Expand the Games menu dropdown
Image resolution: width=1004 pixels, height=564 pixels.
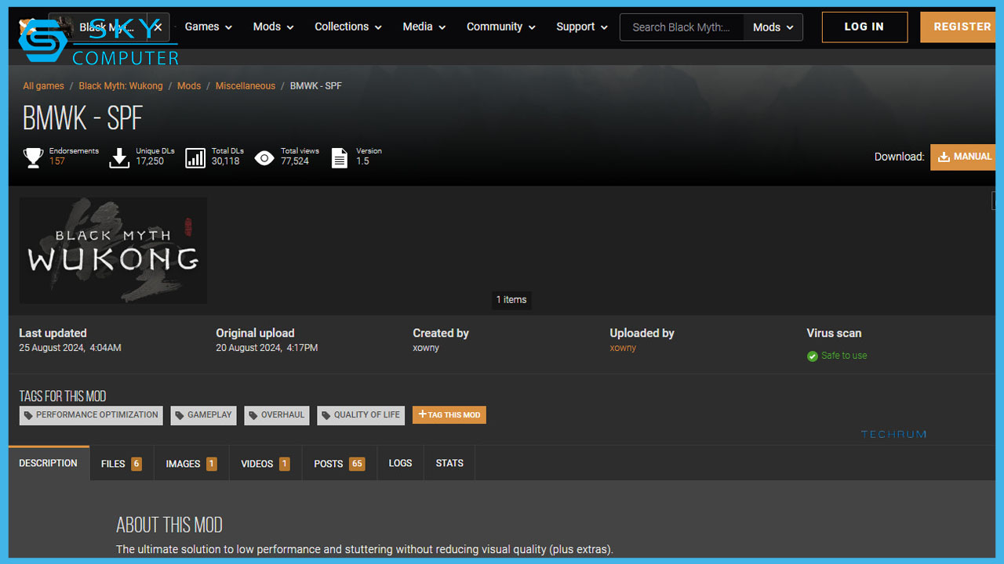[209, 27]
